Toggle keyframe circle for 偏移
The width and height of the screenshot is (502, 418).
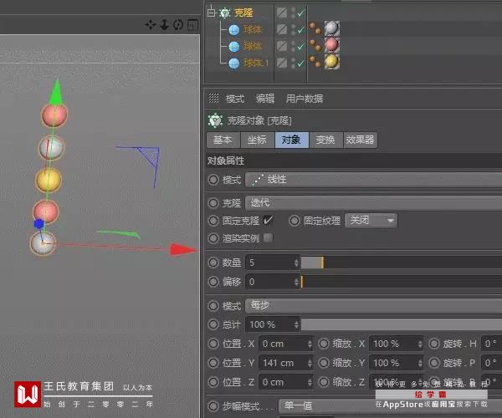pyautogui.click(x=213, y=282)
